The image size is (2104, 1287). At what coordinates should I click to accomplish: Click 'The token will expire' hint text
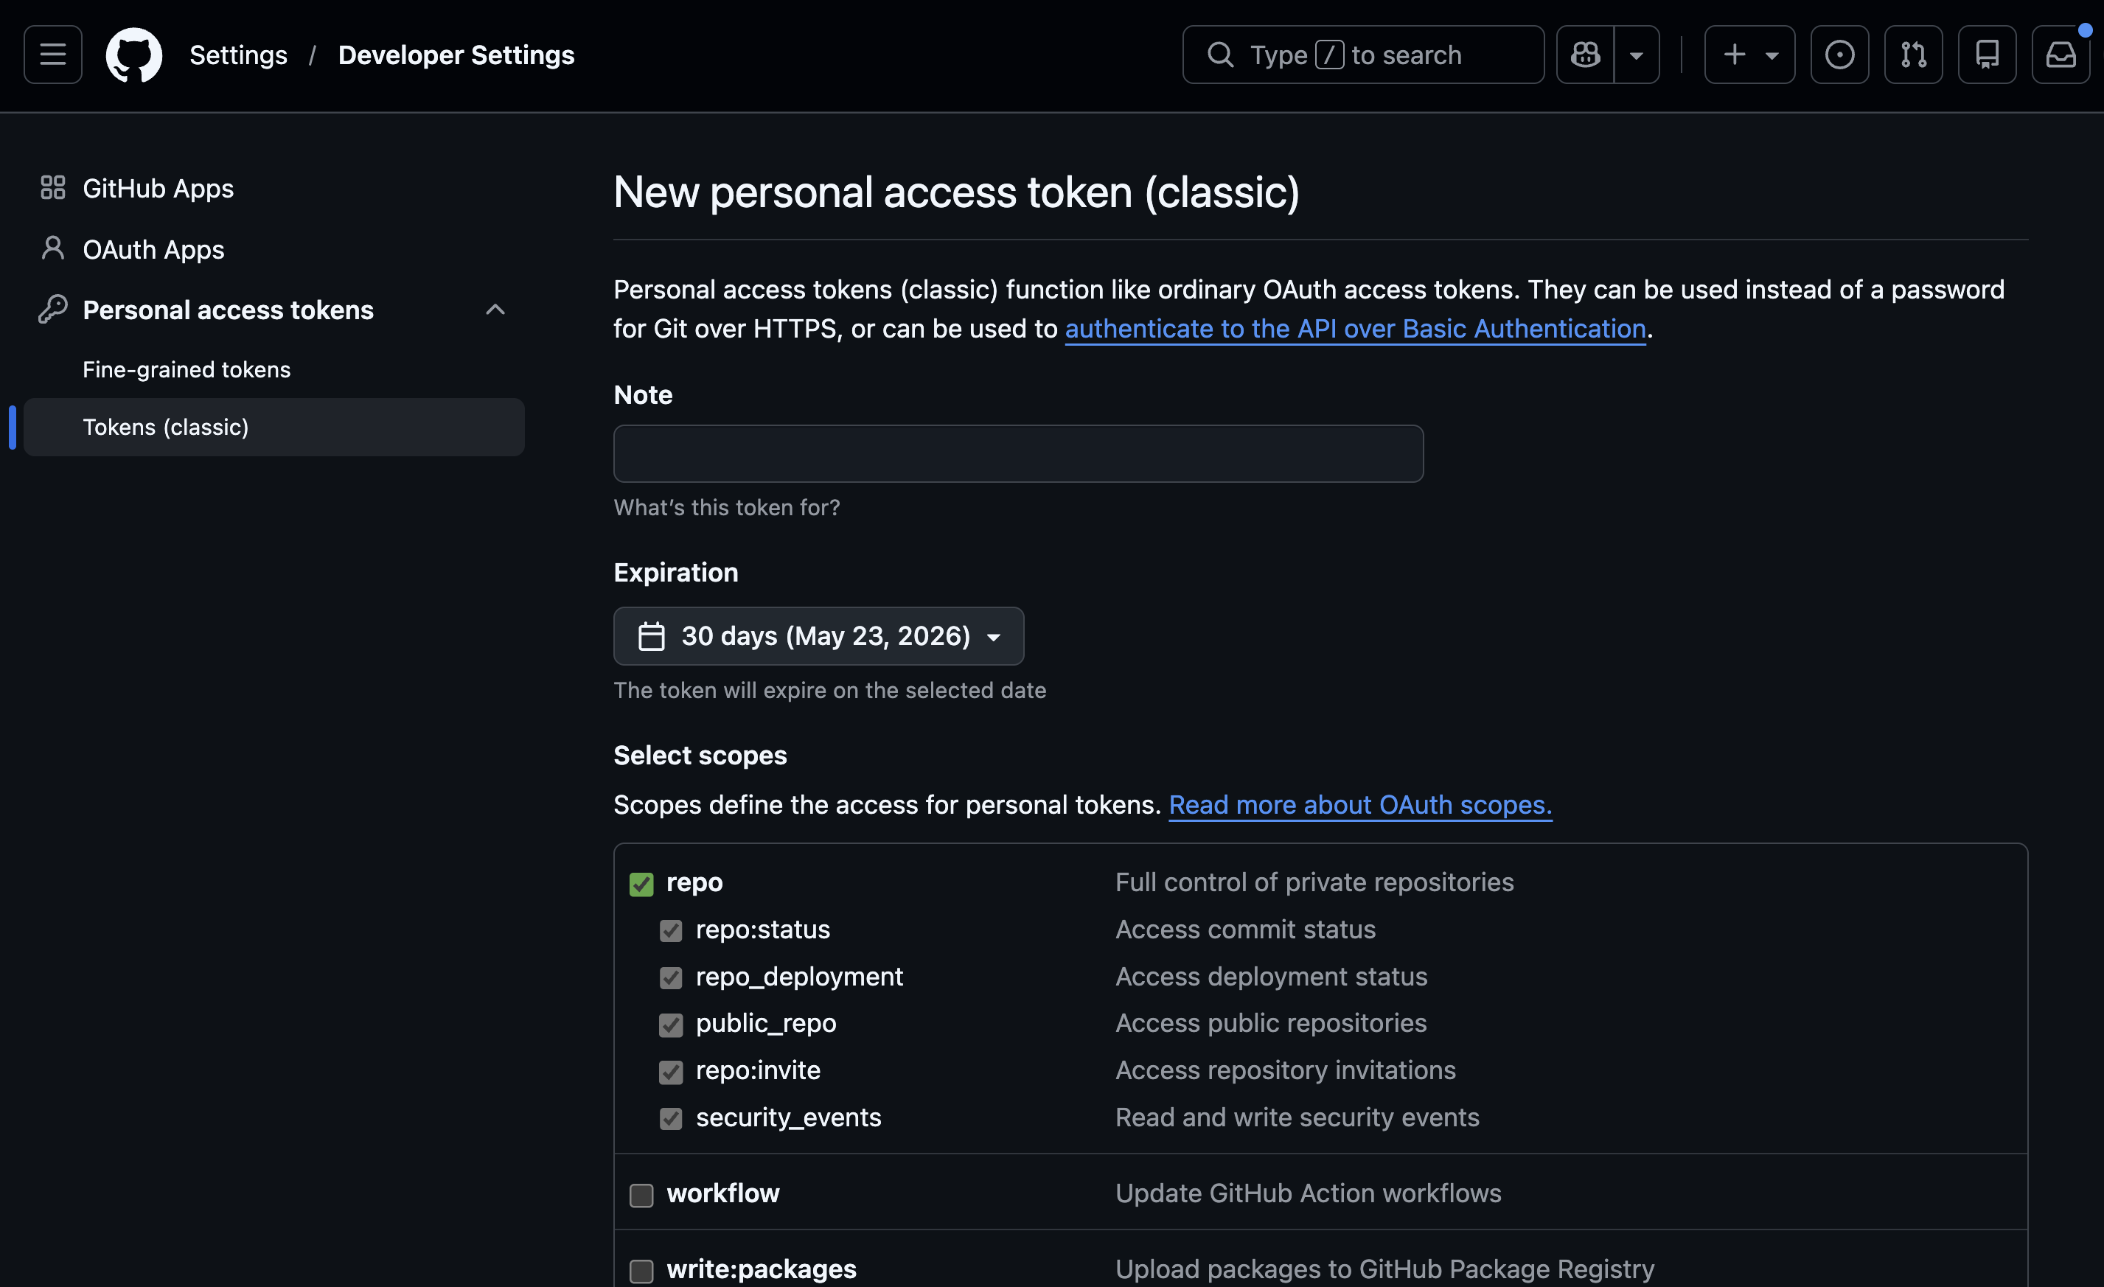[x=830, y=690]
